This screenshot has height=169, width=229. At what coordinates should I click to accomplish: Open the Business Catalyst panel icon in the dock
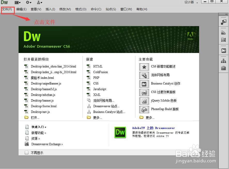223,51
